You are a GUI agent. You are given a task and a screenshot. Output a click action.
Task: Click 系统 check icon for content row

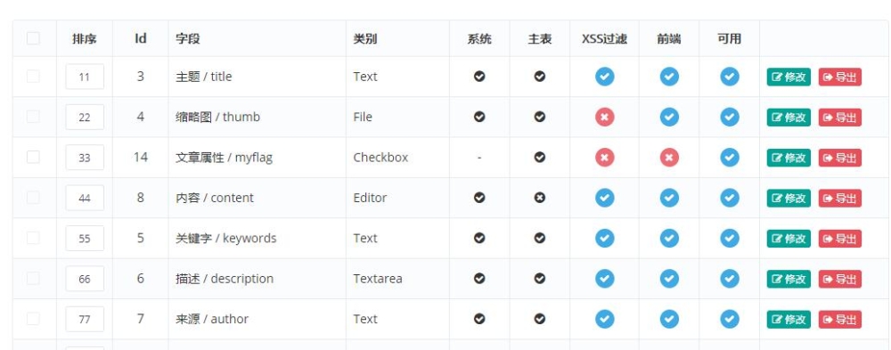pos(479,198)
